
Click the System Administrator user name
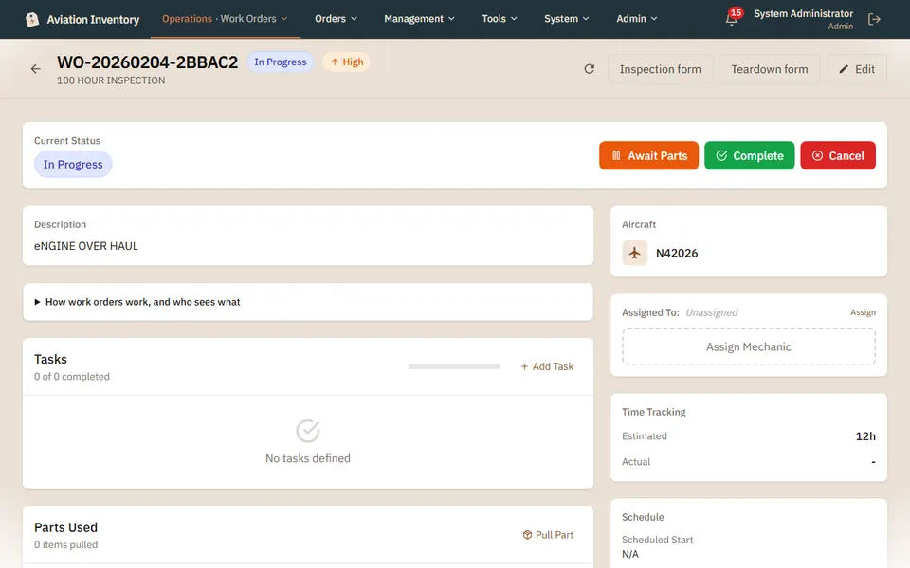tap(803, 13)
